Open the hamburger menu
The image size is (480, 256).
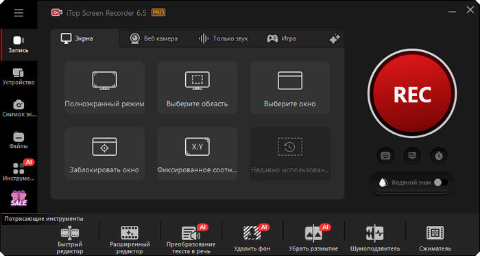pos(19,13)
